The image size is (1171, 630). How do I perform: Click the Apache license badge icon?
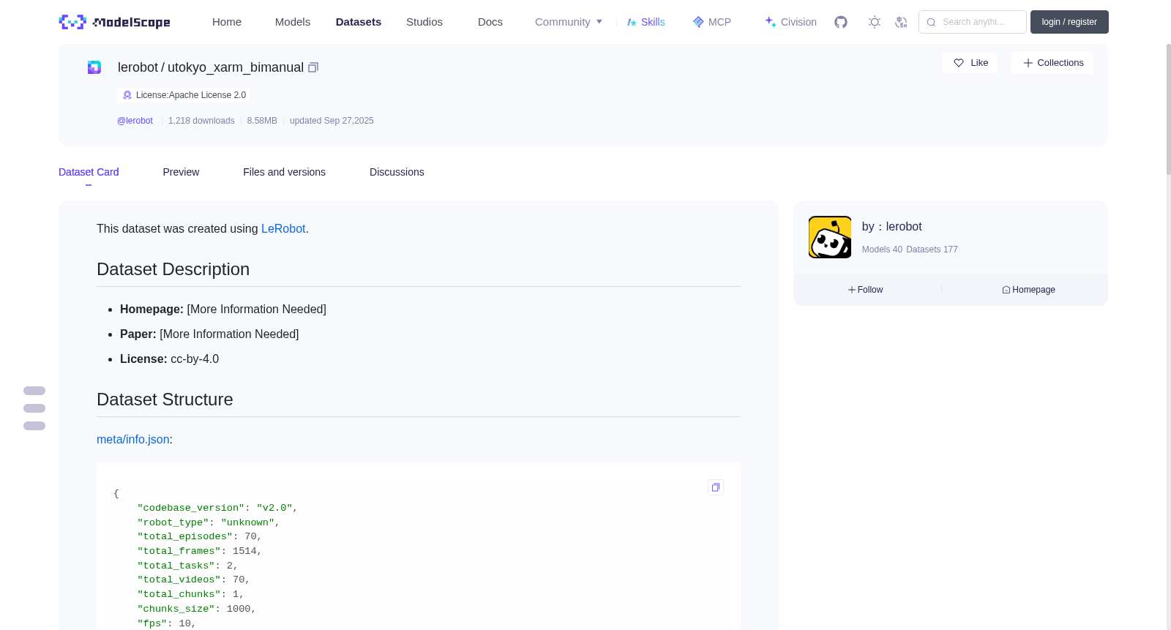pos(127,95)
